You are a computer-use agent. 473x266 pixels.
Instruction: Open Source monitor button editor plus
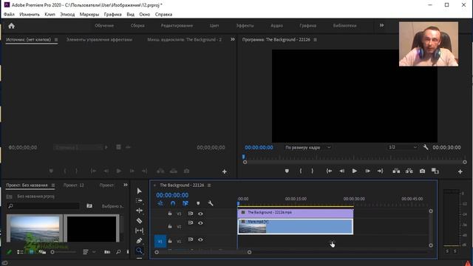(225, 171)
